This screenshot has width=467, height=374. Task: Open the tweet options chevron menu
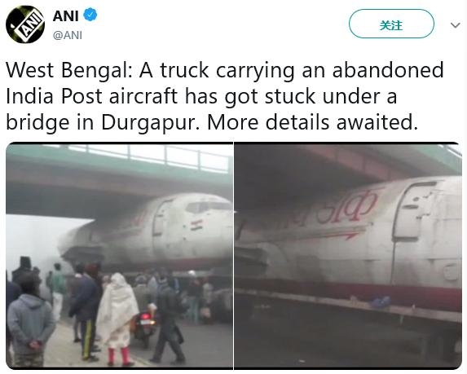455,25
